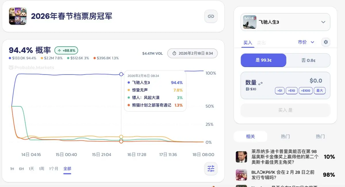Click the 2026年2月16日 08:24 tooltip timestamp
This screenshot has height=187, width=345.
pos(143,76)
